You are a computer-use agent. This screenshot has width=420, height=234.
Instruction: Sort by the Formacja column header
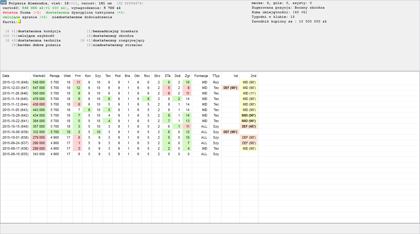[x=201, y=76]
